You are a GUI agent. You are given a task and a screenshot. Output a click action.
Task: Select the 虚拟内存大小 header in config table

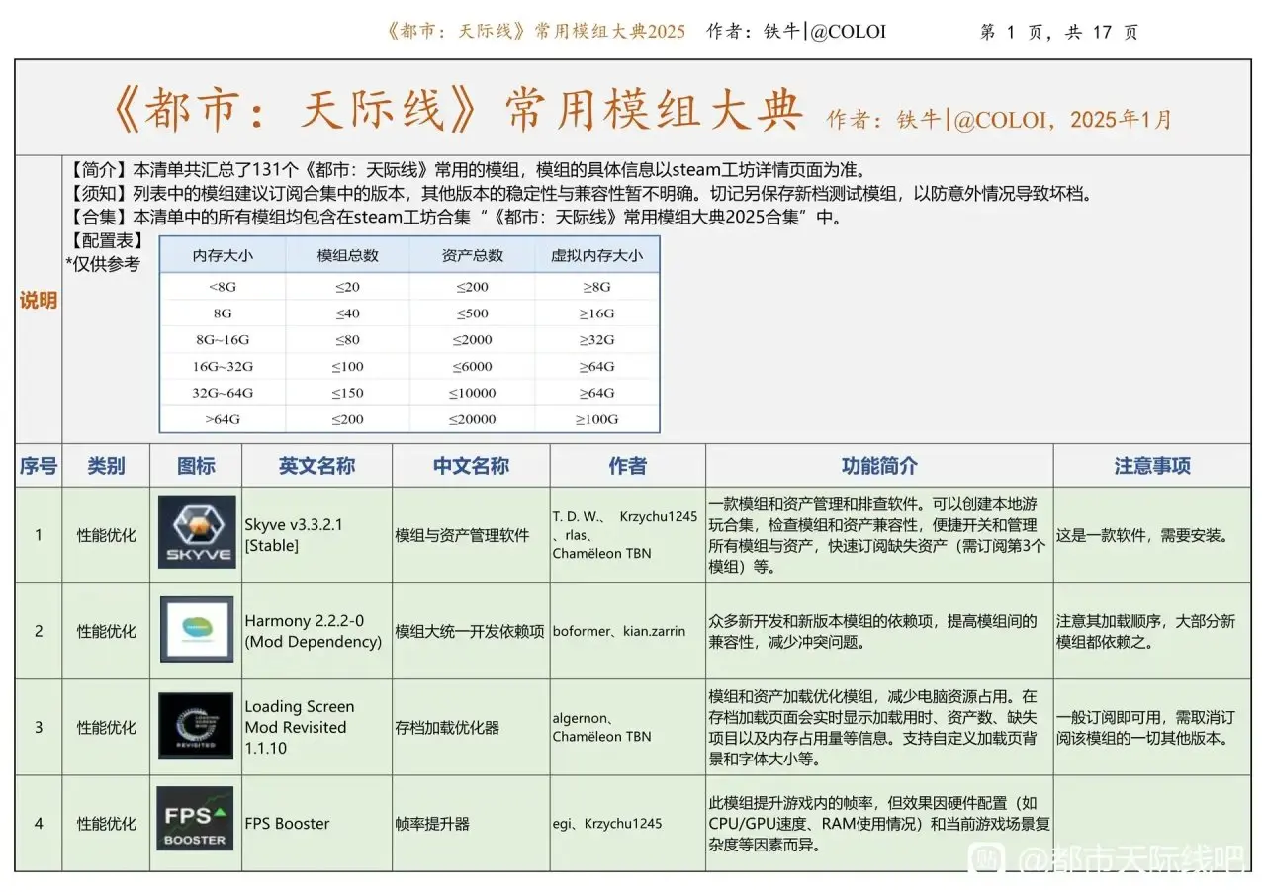(596, 255)
